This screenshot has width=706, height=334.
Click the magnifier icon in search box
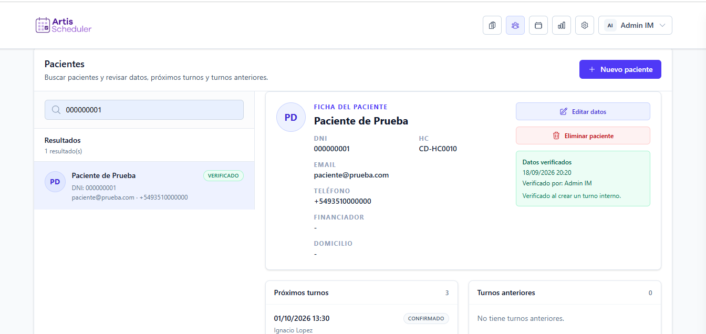click(56, 110)
